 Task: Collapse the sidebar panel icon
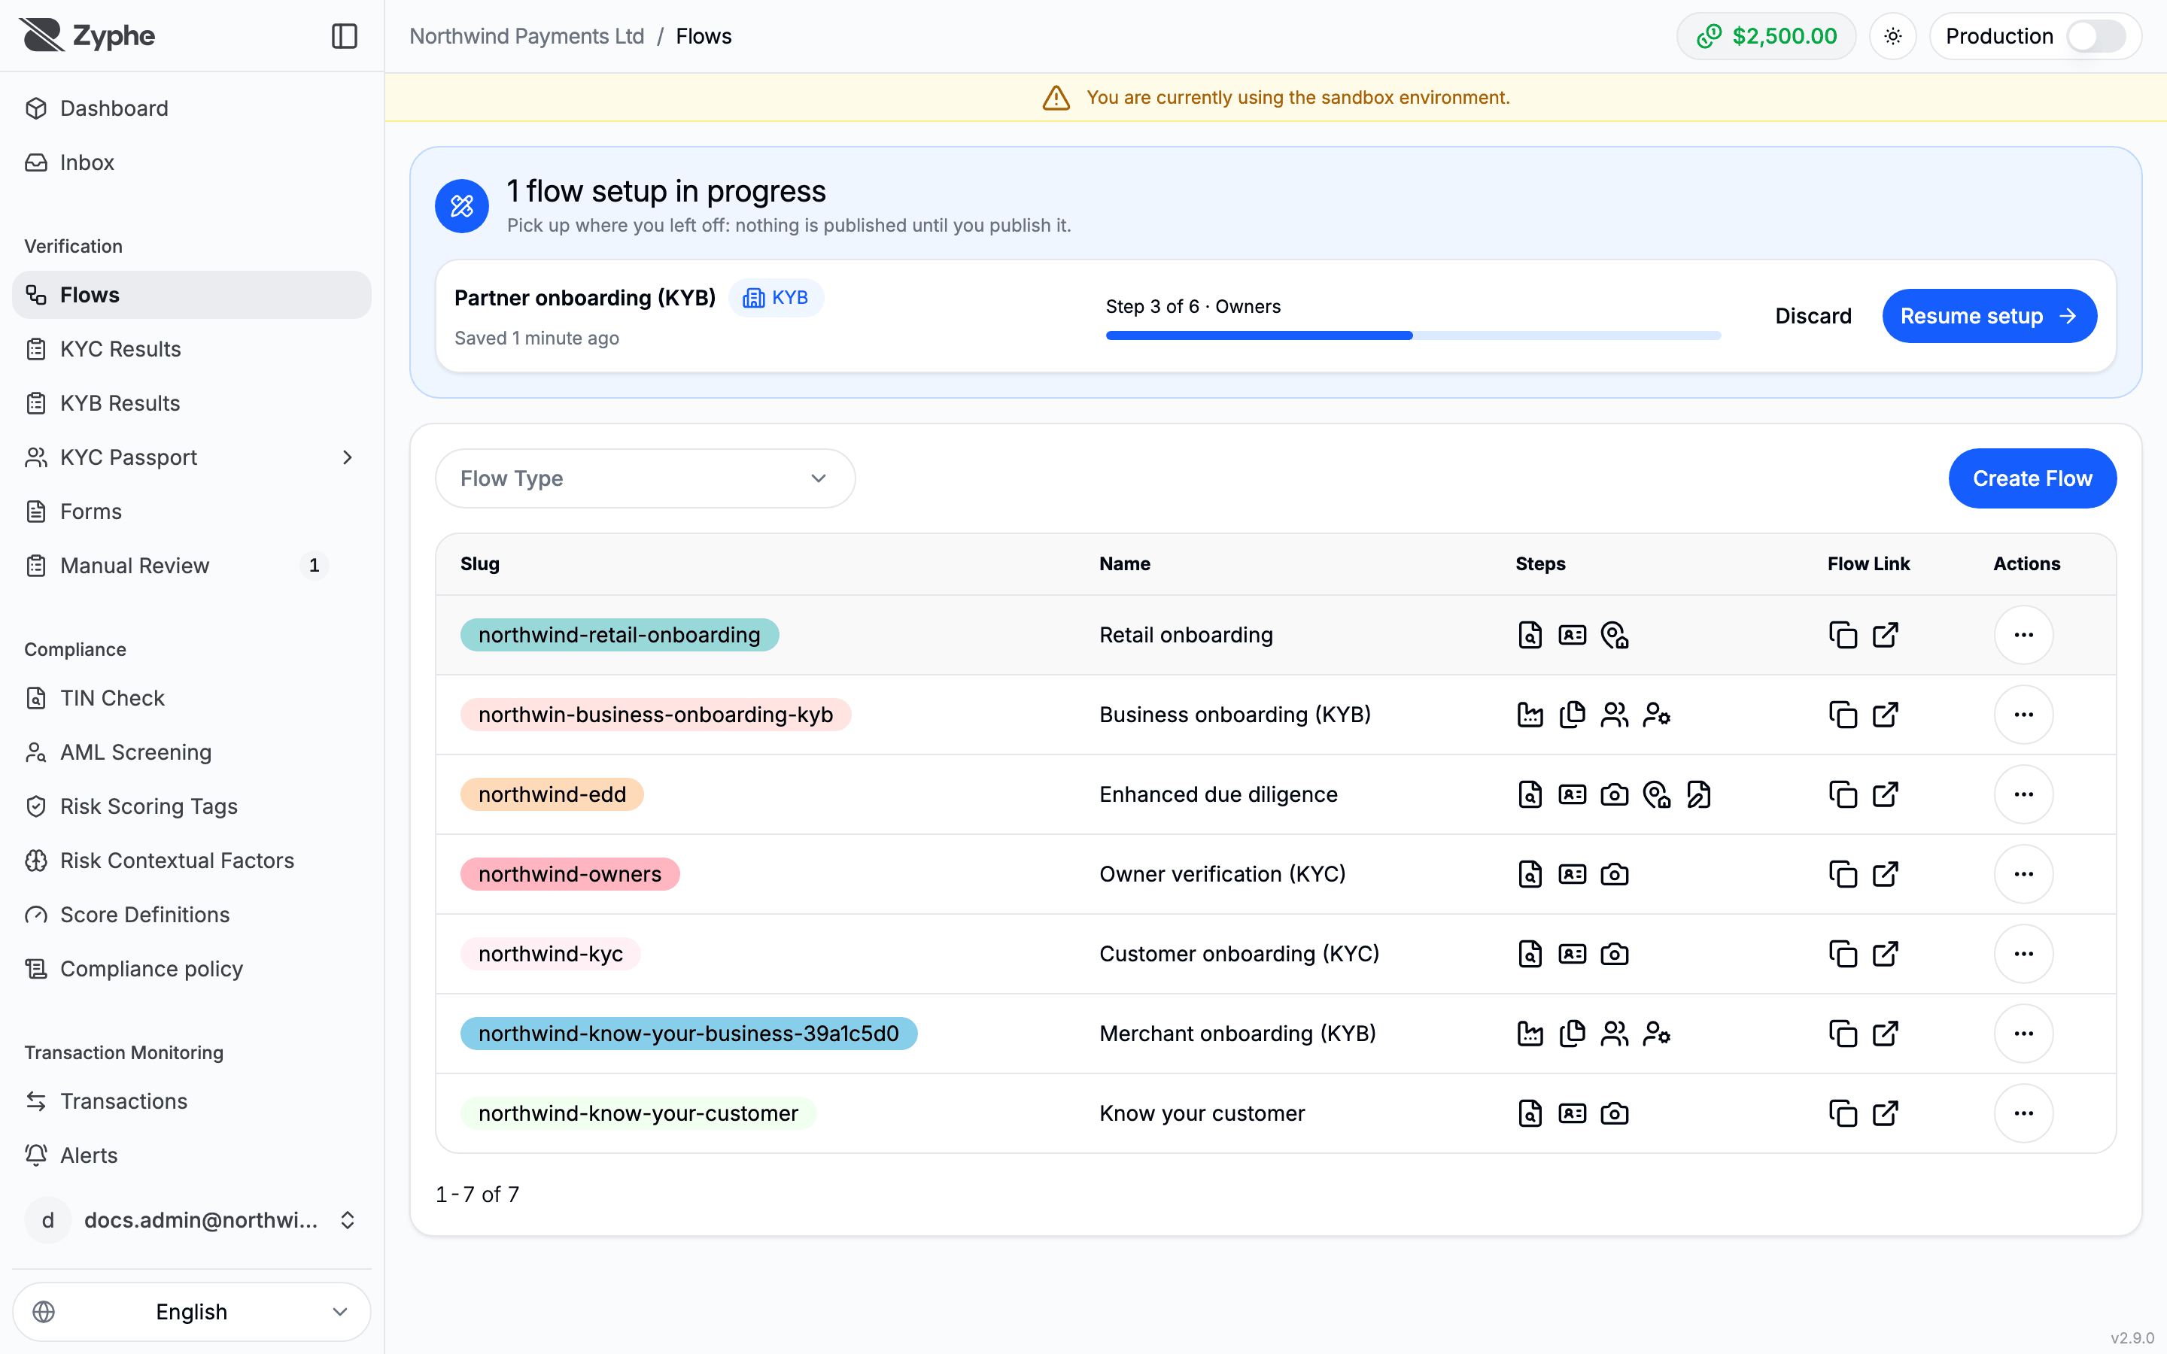pos(344,36)
